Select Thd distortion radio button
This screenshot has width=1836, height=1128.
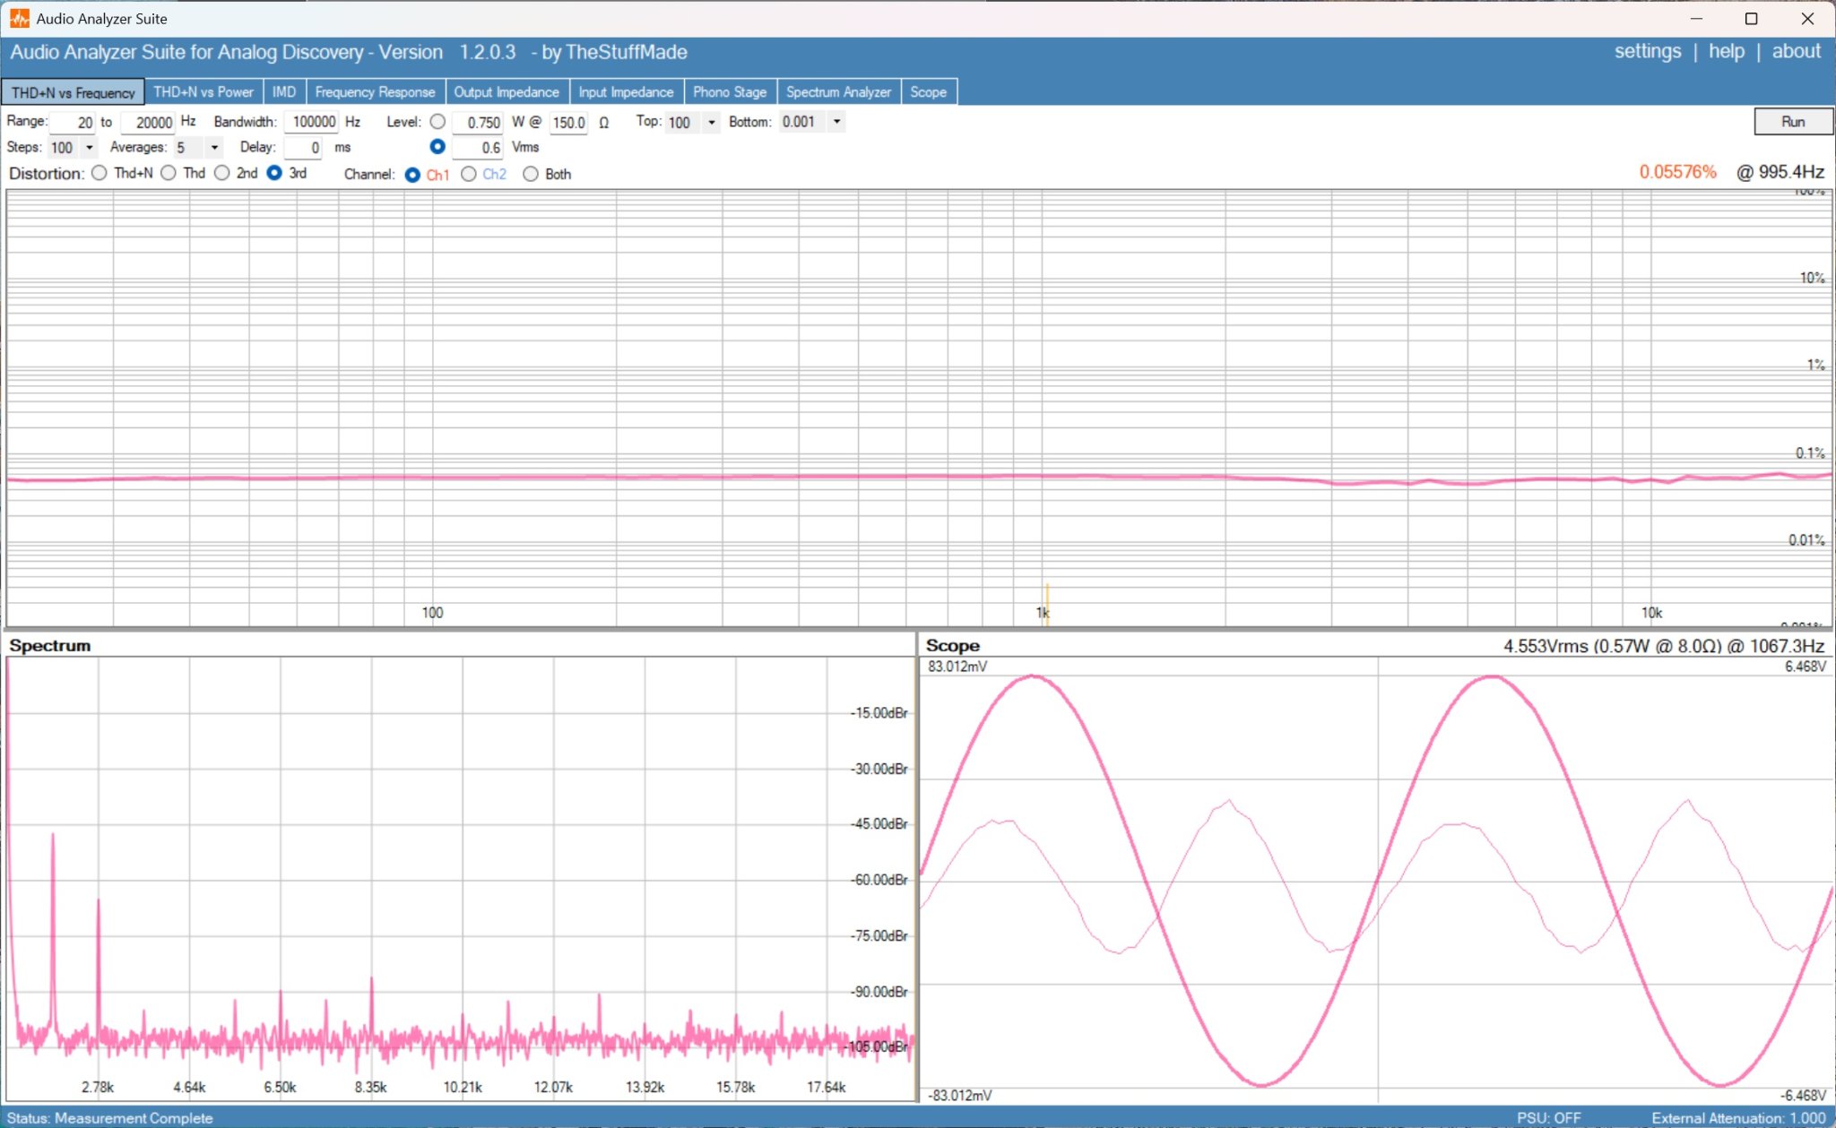pos(169,173)
